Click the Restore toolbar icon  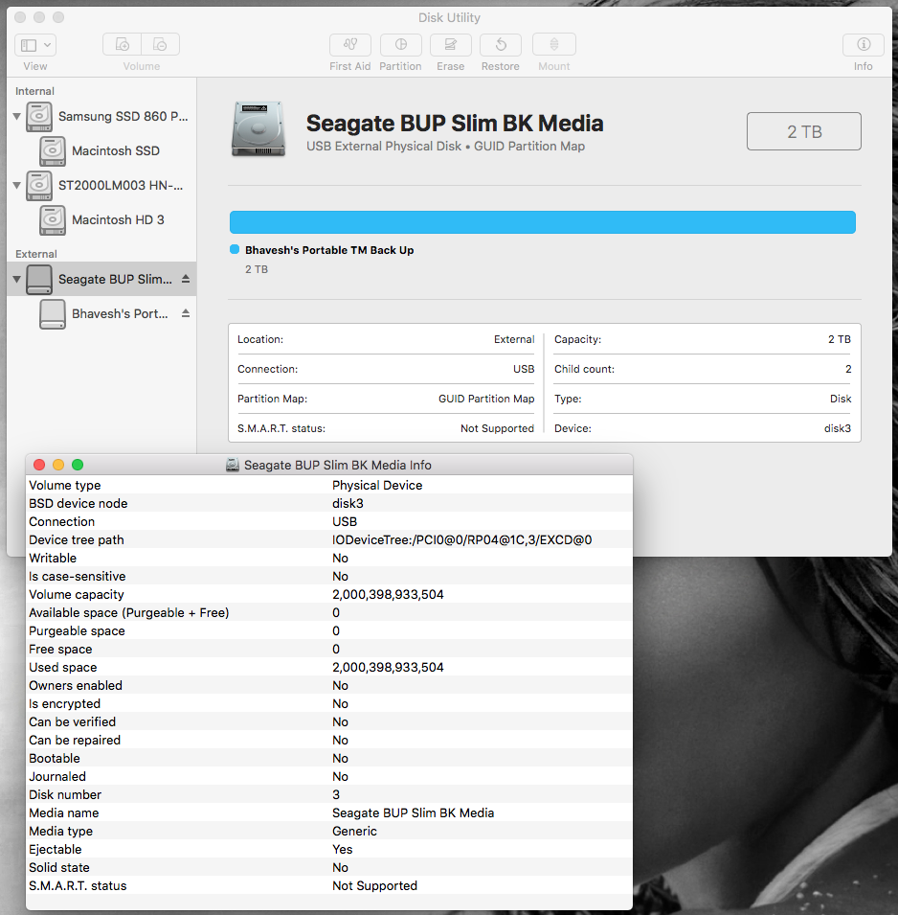coord(501,44)
